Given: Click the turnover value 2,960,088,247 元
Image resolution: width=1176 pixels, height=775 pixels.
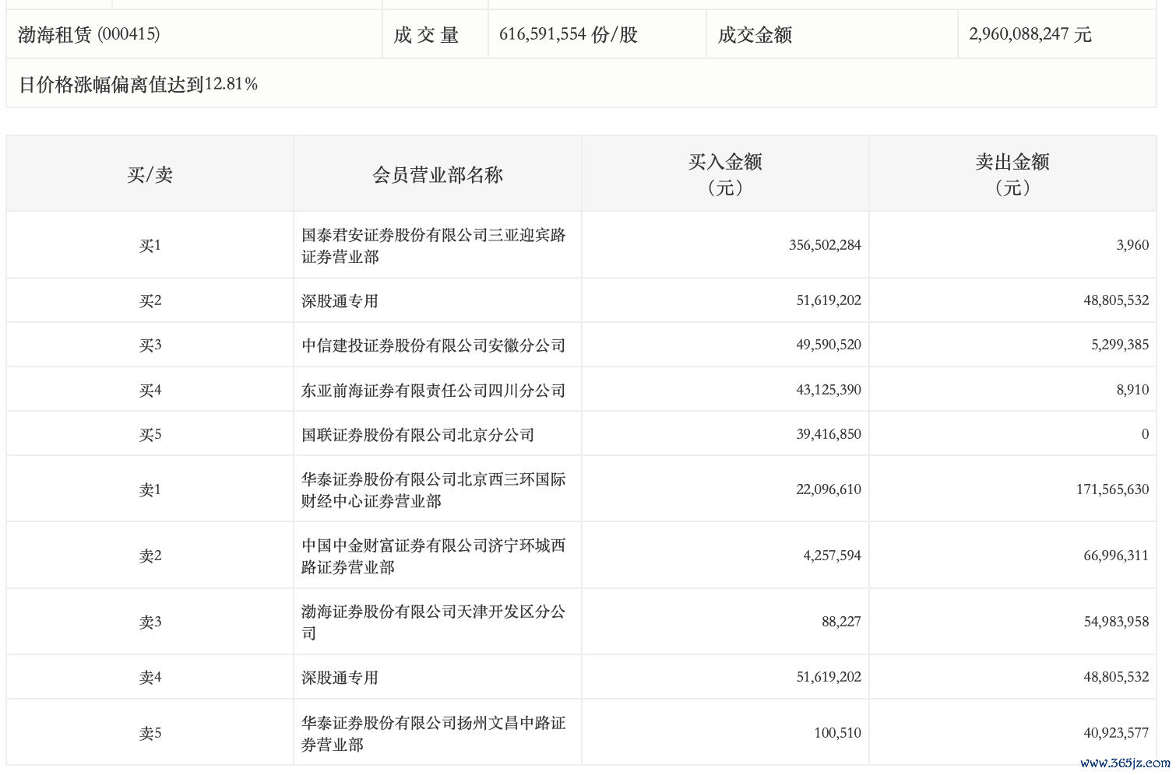Looking at the screenshot, I should pos(1030,34).
